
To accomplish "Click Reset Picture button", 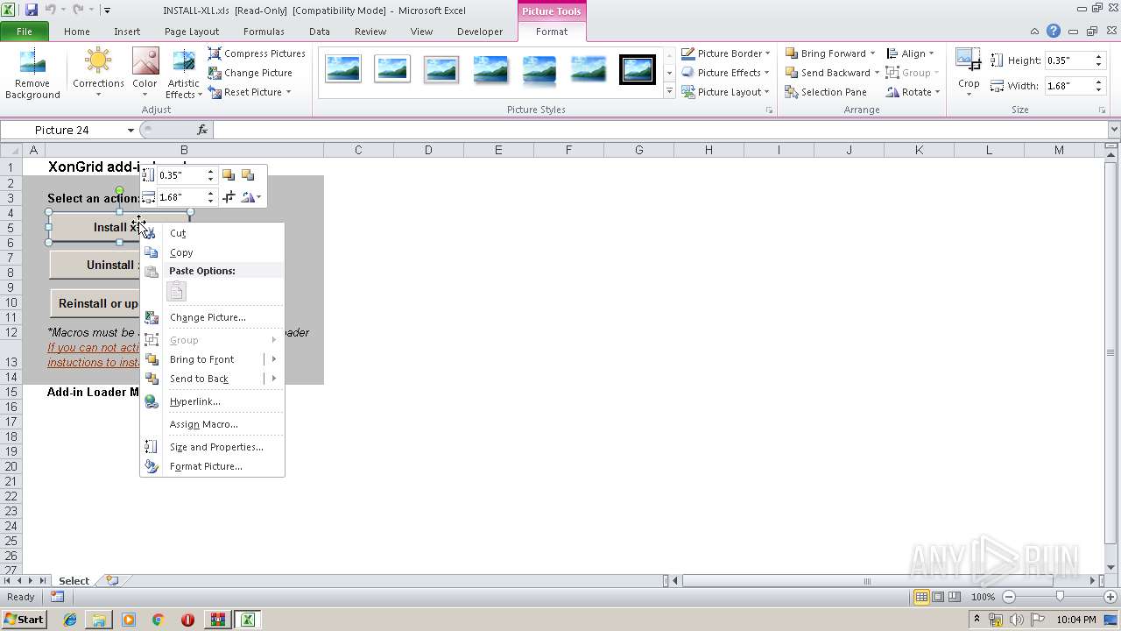I will [249, 92].
